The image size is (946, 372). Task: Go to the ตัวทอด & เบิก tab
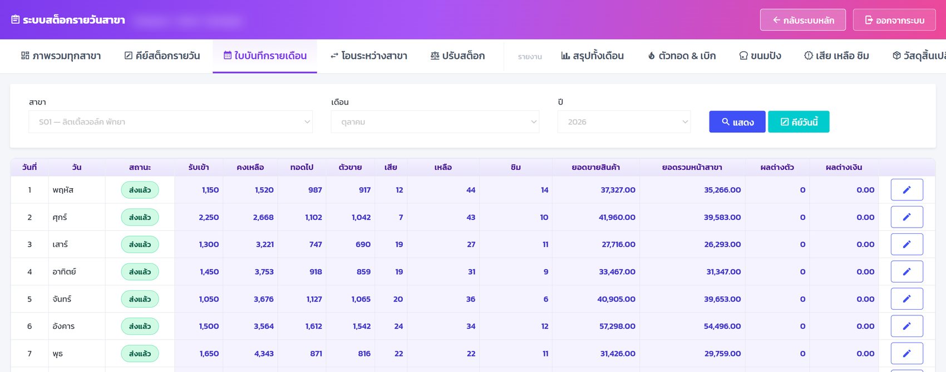tap(682, 56)
